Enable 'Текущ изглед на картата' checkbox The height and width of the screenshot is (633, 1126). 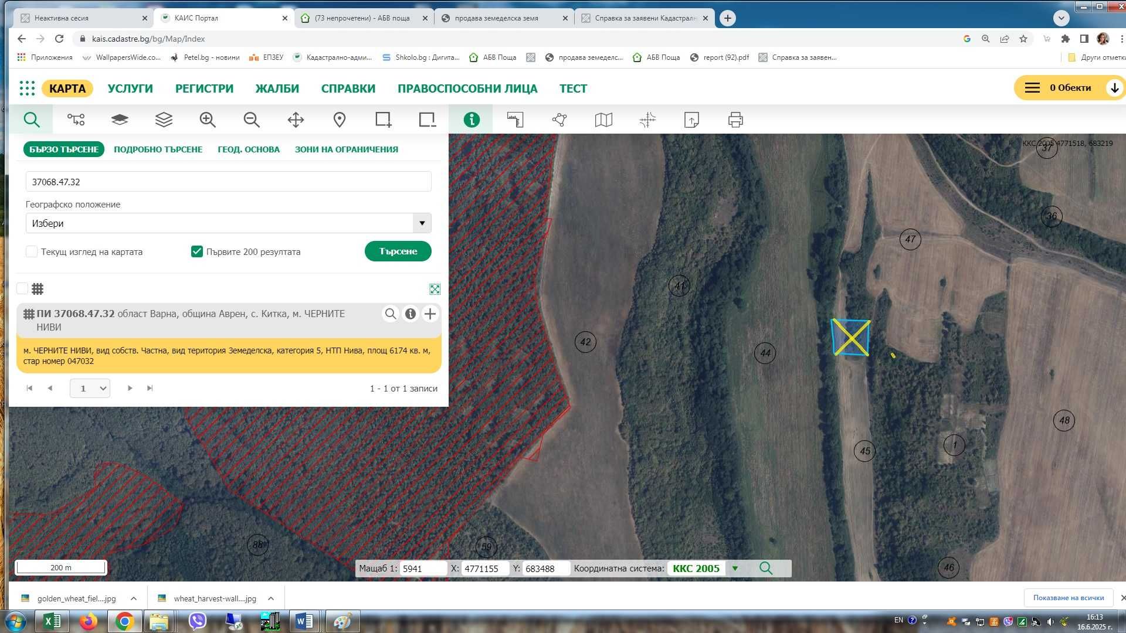(32, 252)
